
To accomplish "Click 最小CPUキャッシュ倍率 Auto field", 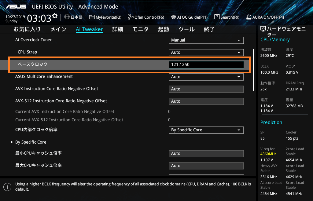I will (x=206, y=154).
